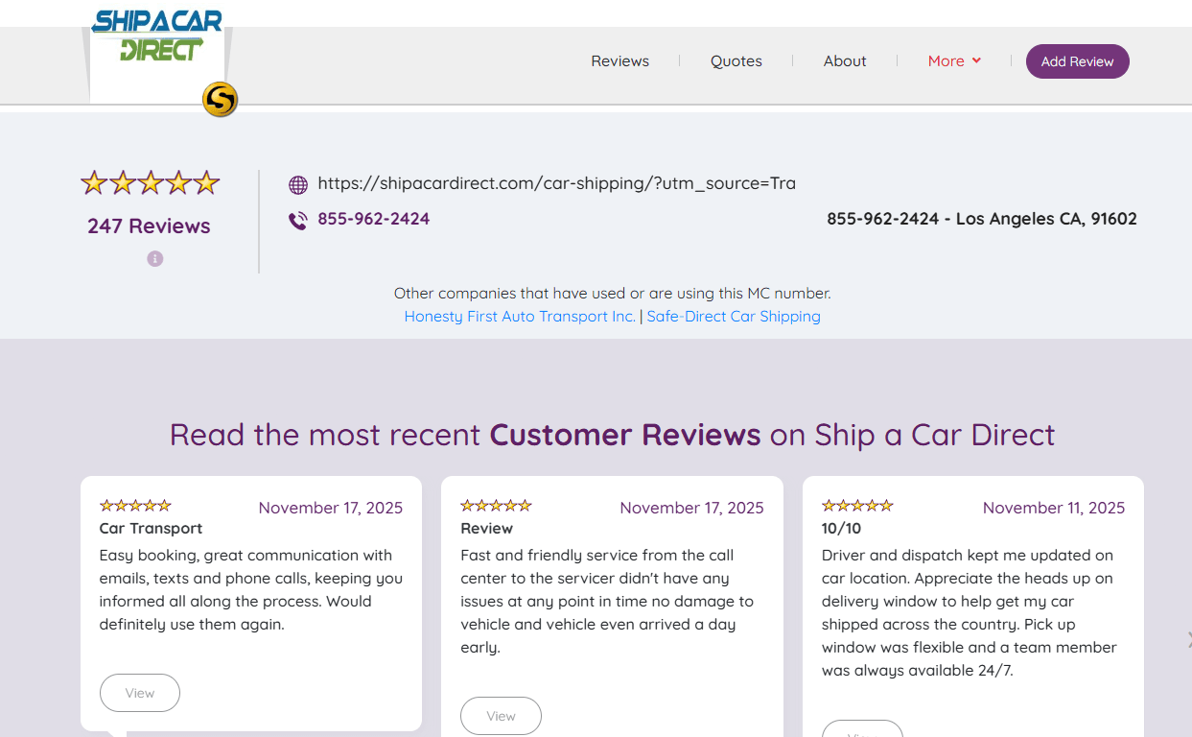Viewport: 1192px width, 737px height.
Task: Click the gold S badge icon
Action: pyautogui.click(x=219, y=99)
